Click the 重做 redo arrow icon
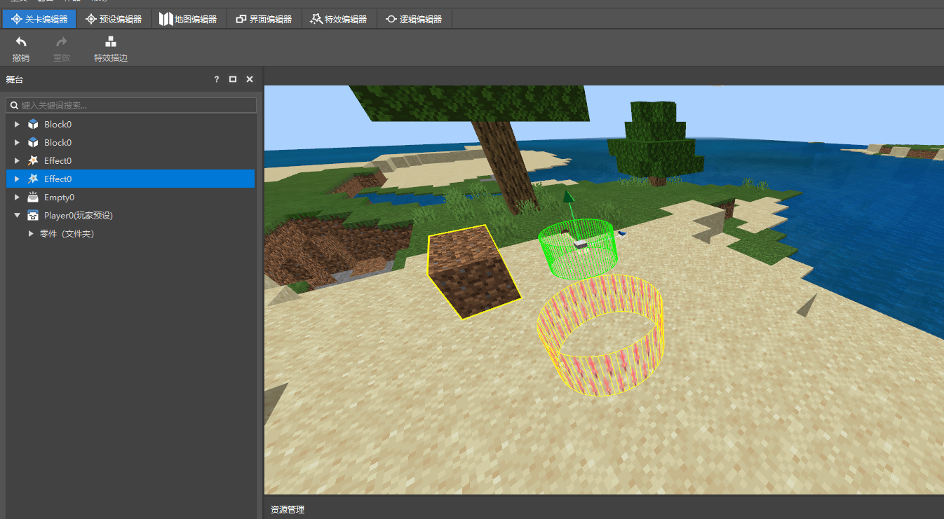Viewport: 944px width, 519px height. coord(62,43)
